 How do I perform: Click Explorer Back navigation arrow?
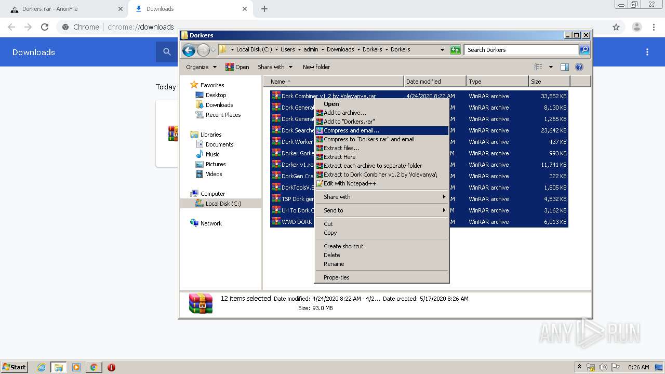(x=189, y=50)
